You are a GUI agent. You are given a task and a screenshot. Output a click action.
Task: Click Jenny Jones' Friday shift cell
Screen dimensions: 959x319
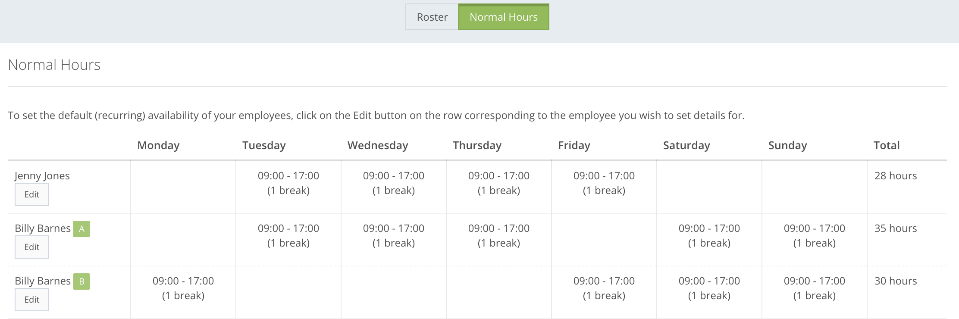click(x=604, y=183)
